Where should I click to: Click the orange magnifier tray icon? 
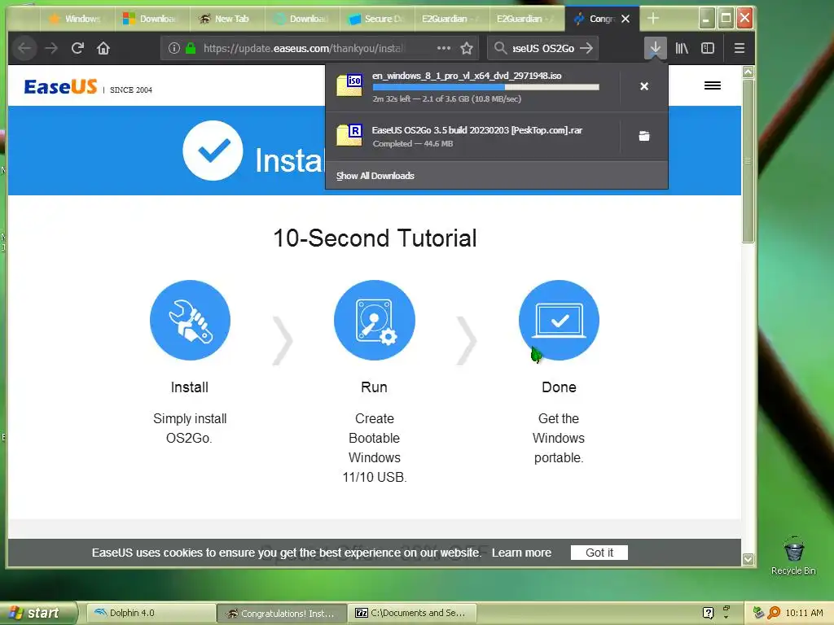click(774, 613)
